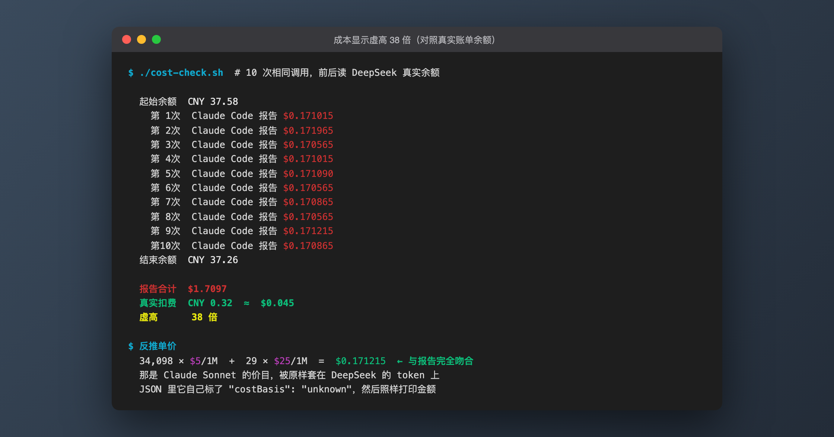Image resolution: width=834 pixels, height=437 pixels.
Task: Click the yellow '38 倍' value
Action: coord(204,317)
